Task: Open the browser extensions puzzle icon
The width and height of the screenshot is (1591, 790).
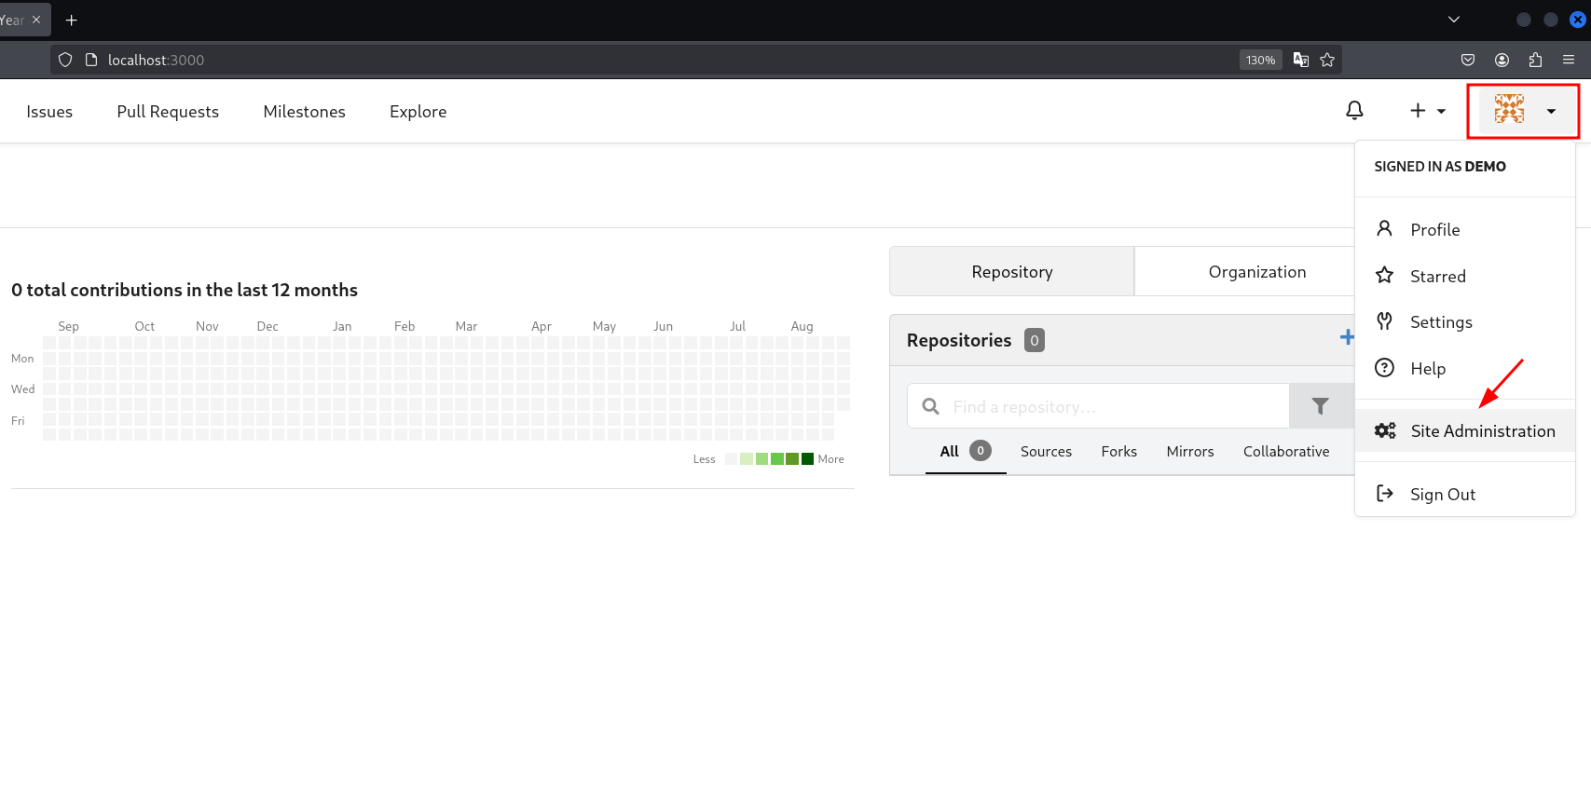Action: 1535,60
